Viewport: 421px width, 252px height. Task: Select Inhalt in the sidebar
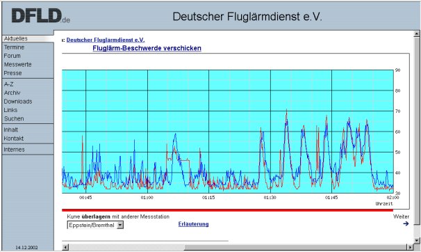point(10,129)
